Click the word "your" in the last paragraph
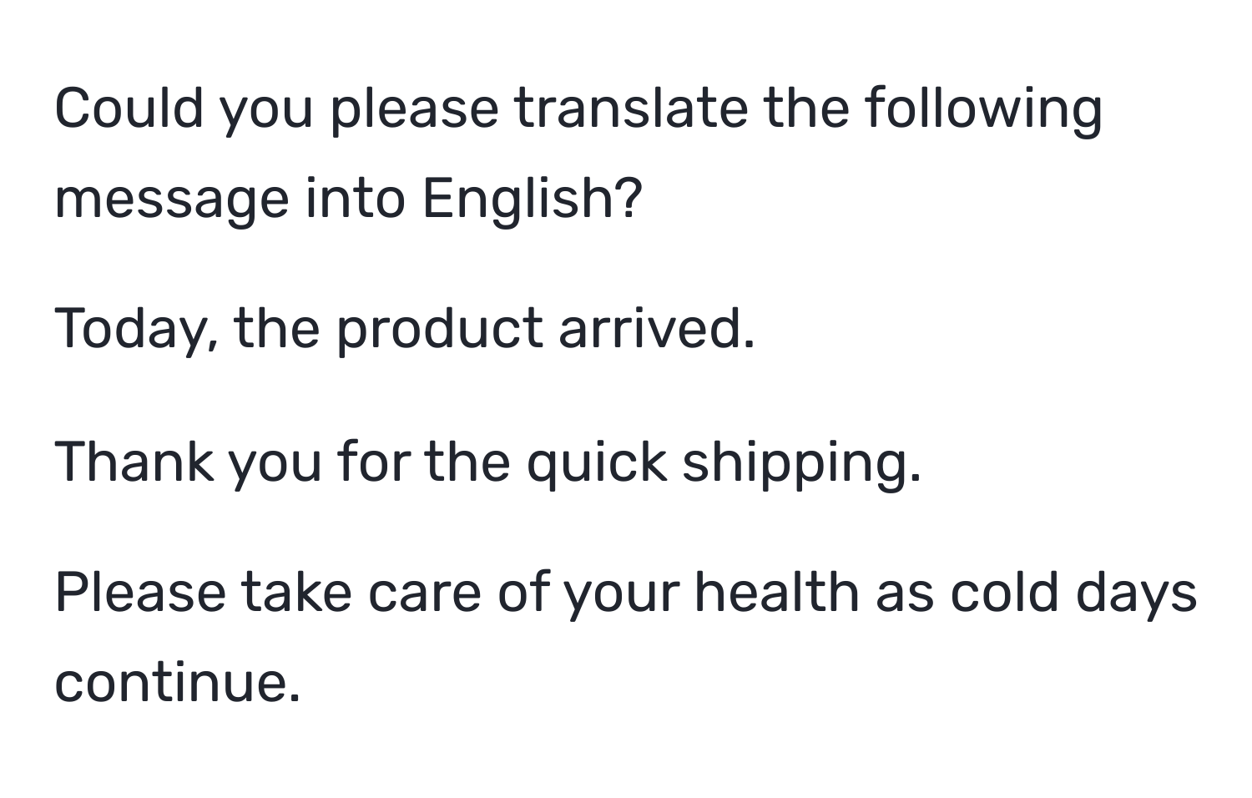 coord(621,594)
